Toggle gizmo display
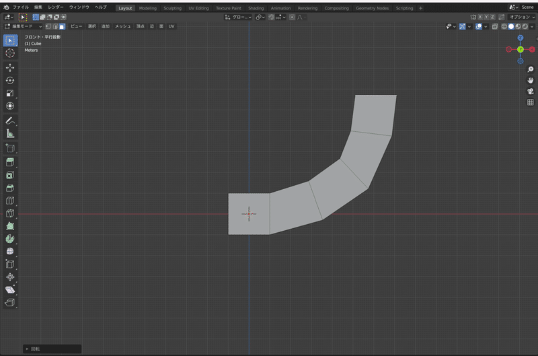 (463, 26)
